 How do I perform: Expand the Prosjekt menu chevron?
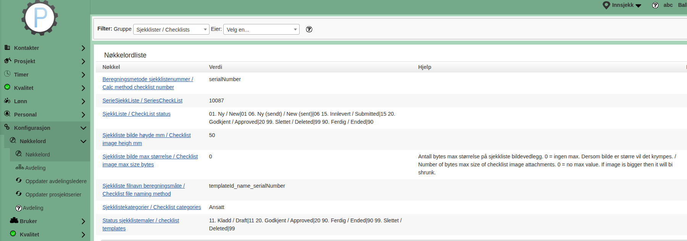click(x=83, y=61)
